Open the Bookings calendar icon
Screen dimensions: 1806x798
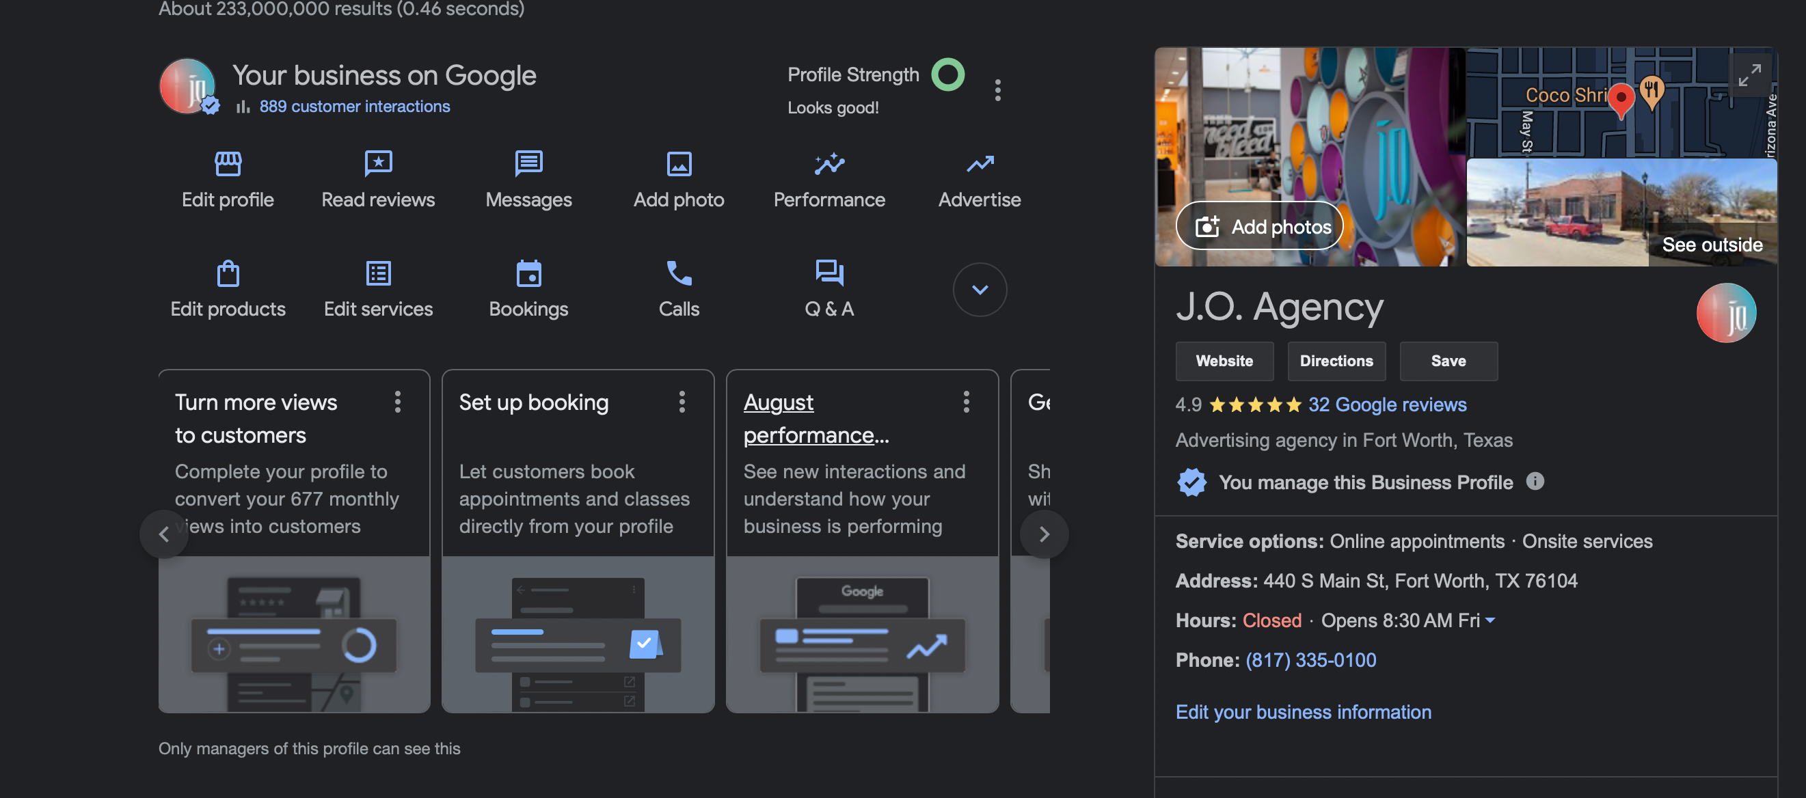point(528,273)
